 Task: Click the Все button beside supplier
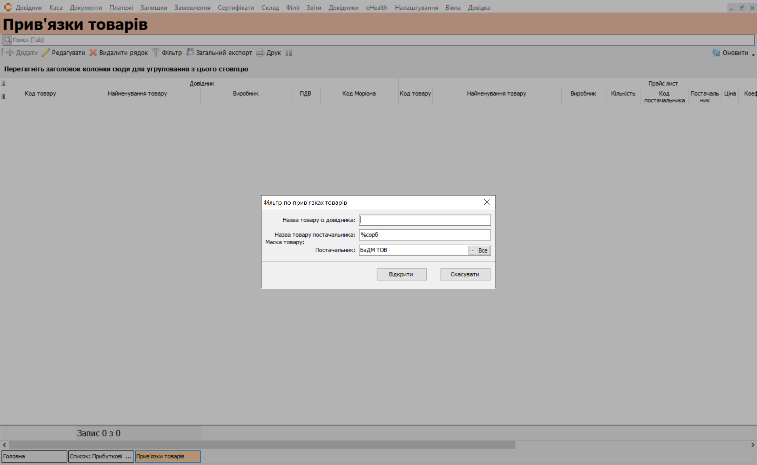point(483,250)
